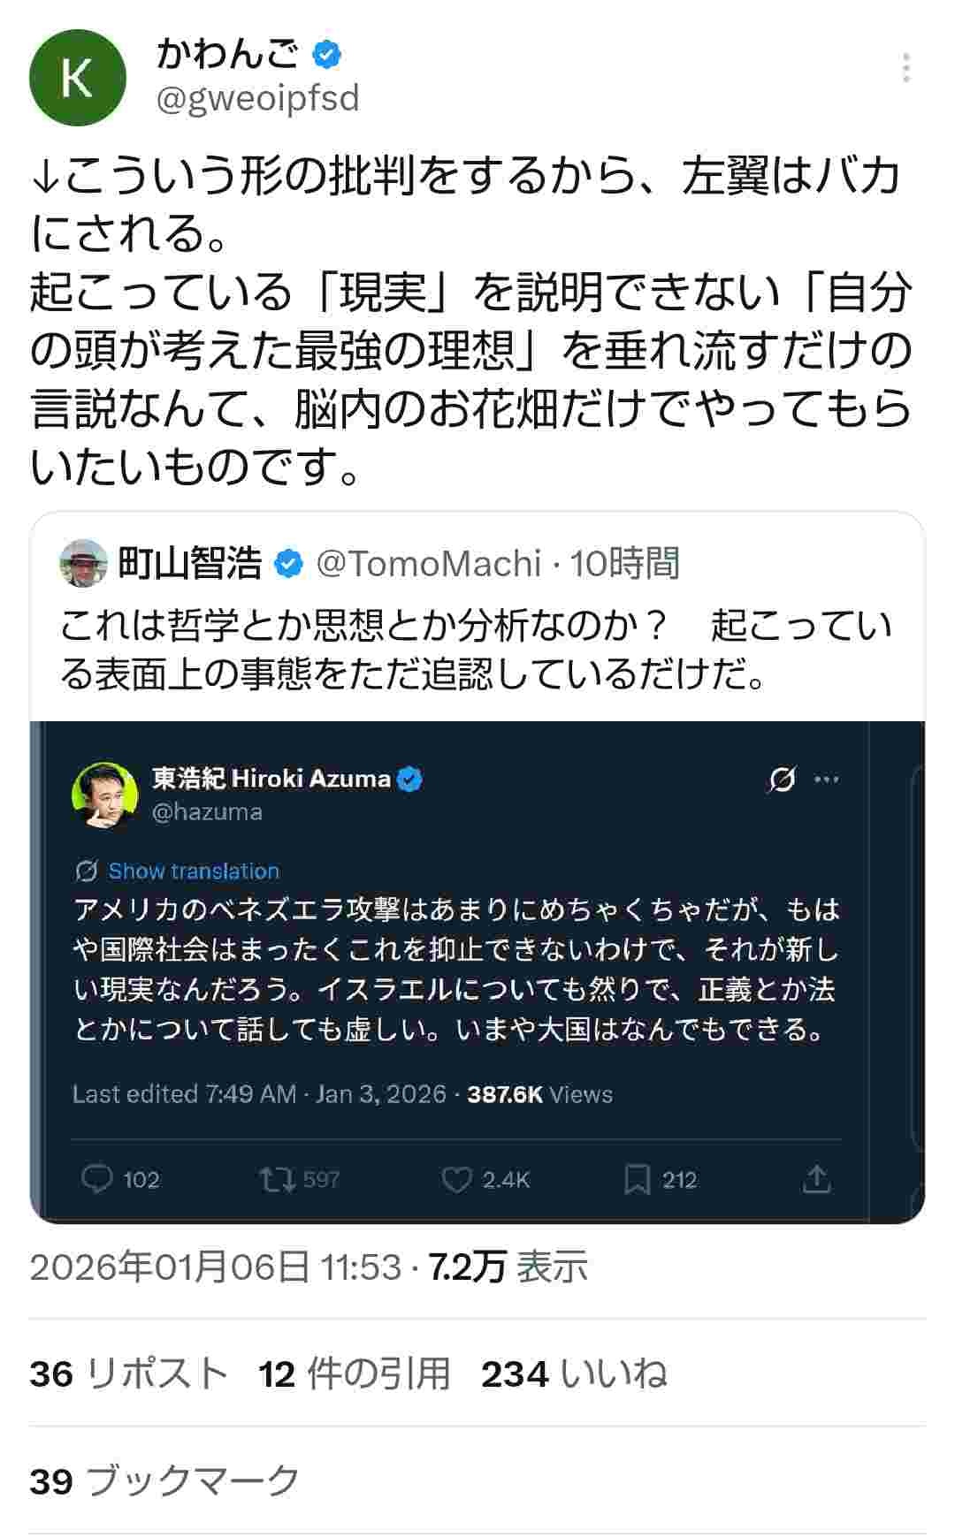Image resolution: width=955 pixels, height=1537 pixels.
Task: Open the three-dot menu in Azuma's tweet
Action: pos(827,780)
